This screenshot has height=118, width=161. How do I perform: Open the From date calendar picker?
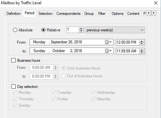[x=108, y=42]
